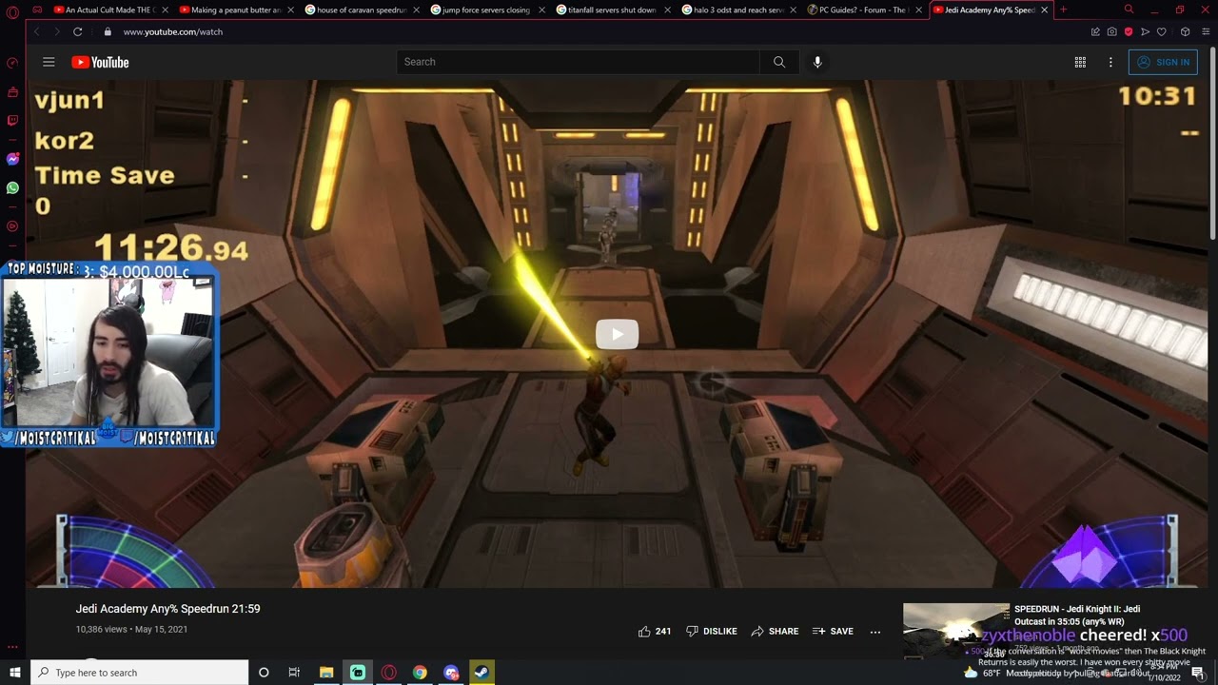Close the Jedi Academy Any% Speedrun tab
The width and height of the screenshot is (1218, 685).
click(1044, 10)
